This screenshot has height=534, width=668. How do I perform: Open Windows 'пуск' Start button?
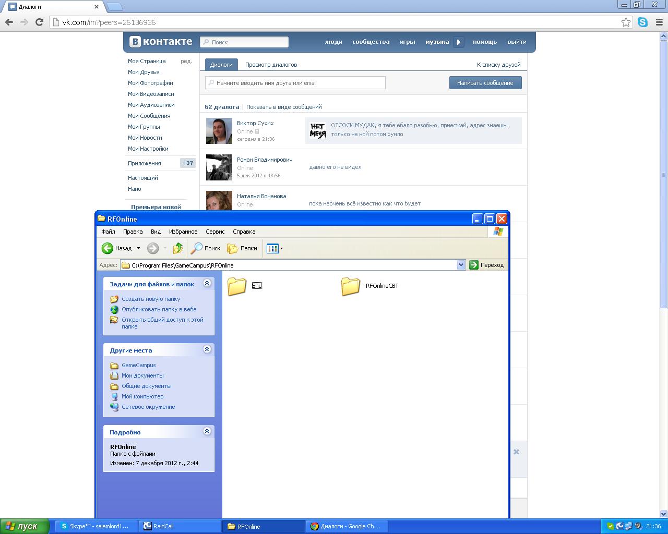25,526
